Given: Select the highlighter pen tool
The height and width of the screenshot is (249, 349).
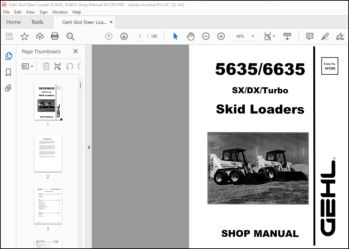Looking at the screenshot, I should (325, 36).
